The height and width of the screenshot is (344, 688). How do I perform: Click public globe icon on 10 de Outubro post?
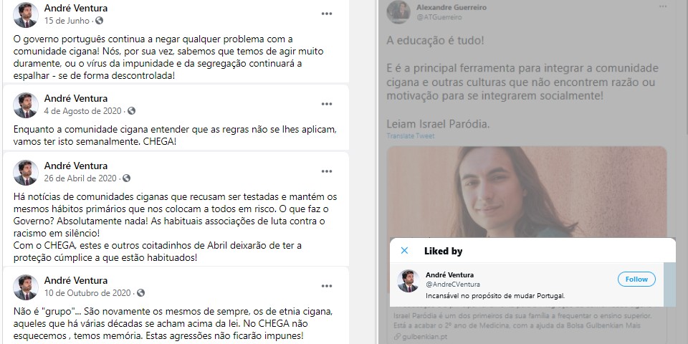(x=140, y=292)
